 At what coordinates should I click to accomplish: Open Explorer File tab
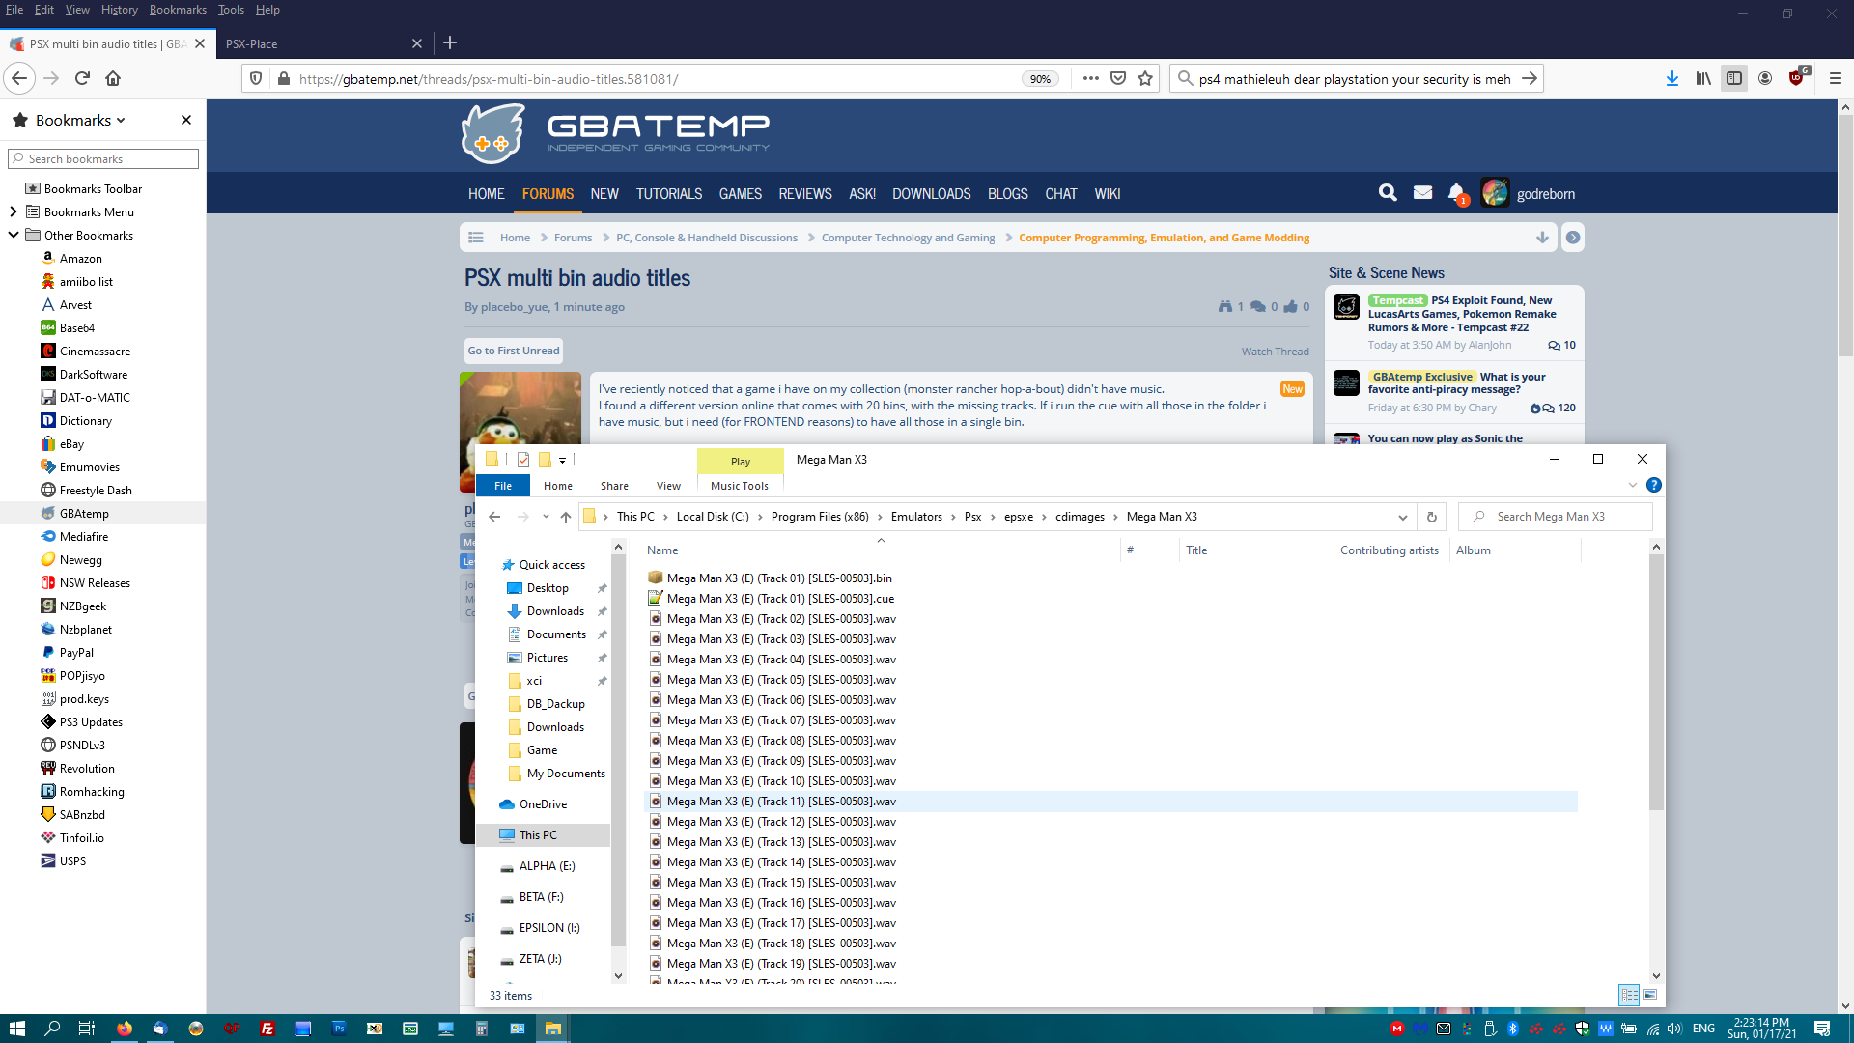503,486
